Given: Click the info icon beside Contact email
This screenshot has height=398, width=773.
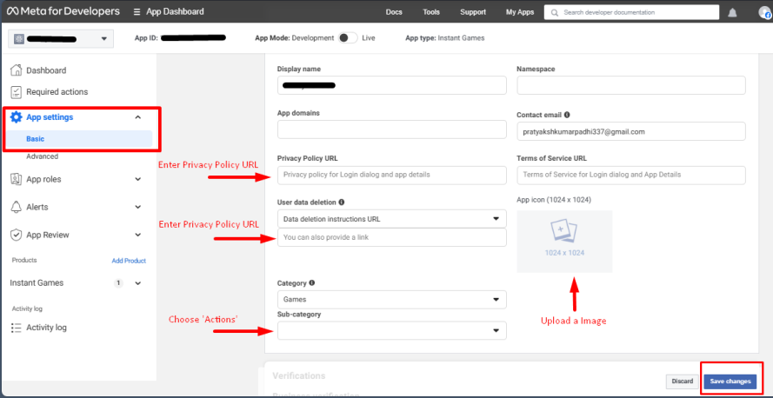Looking at the screenshot, I should click(567, 115).
